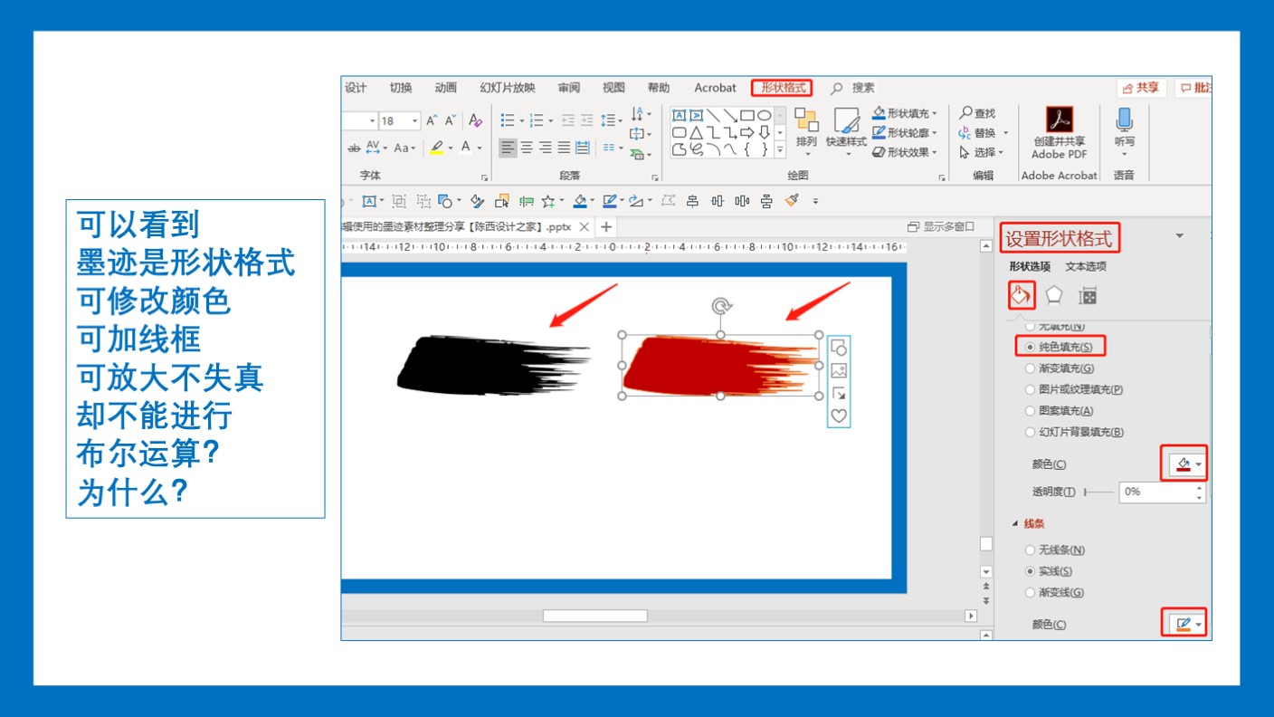Click the distributed alignment icon
Screen dimensions: 1274x717
click(x=583, y=148)
